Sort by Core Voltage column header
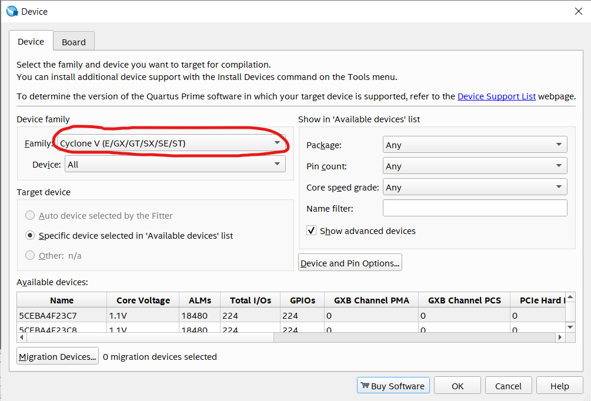The image size is (591, 401). click(143, 300)
